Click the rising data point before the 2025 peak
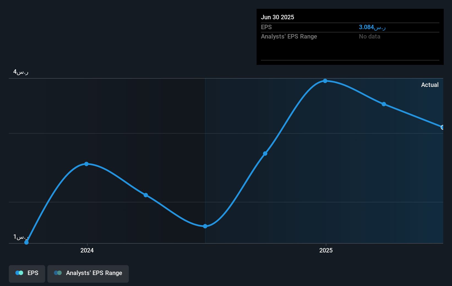This screenshot has height=286, width=452. point(265,153)
